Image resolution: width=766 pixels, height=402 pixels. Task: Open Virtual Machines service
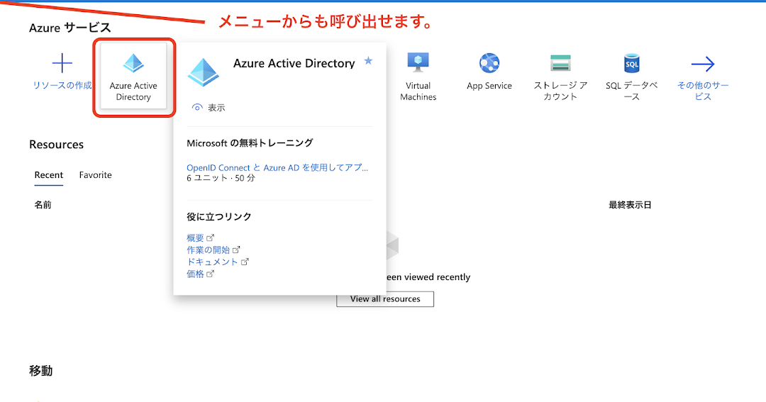tap(418, 77)
